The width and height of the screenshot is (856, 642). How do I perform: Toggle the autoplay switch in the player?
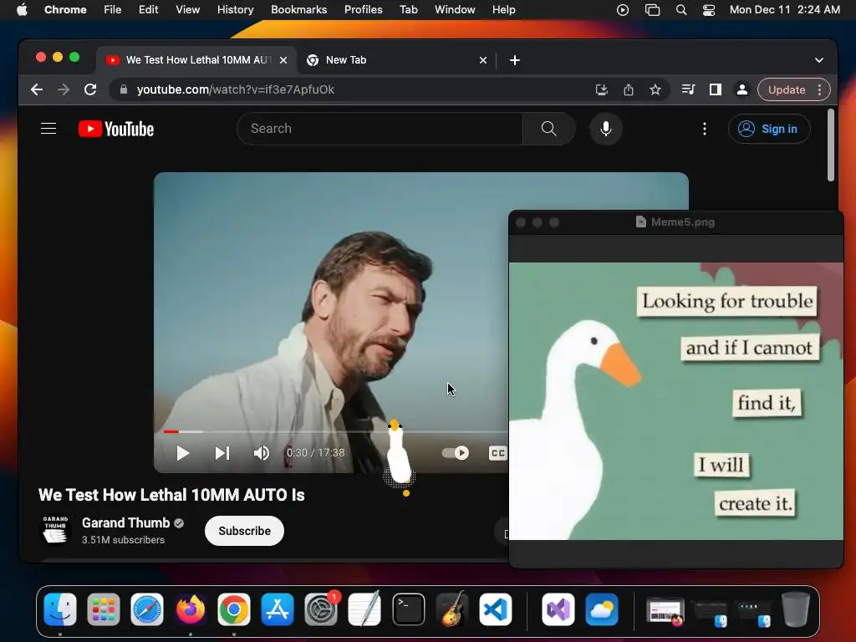click(456, 452)
